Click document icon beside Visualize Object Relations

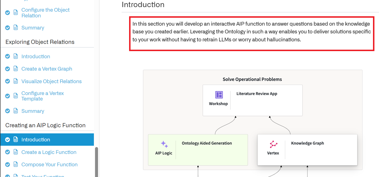[16, 81]
